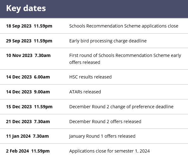Click the 'offers released' second line text
Image resolution: width=188 pixels, height=157 pixels.
pyautogui.click(x=85, y=62)
